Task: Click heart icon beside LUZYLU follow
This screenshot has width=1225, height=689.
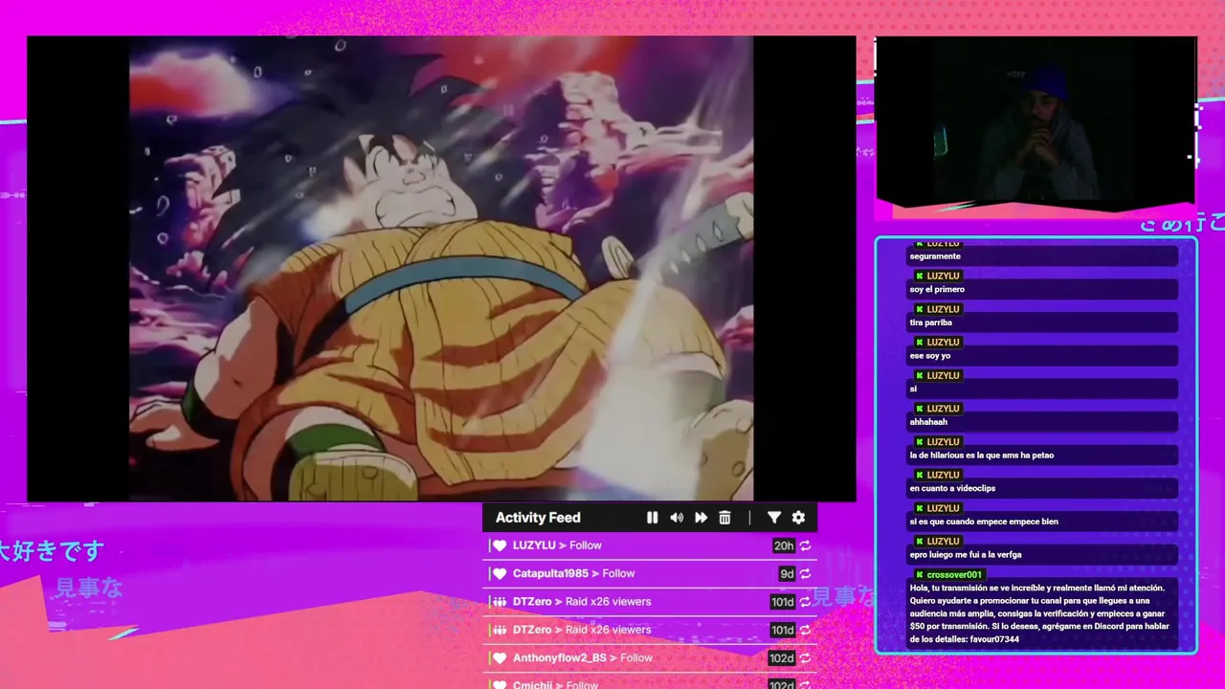Action: (500, 545)
